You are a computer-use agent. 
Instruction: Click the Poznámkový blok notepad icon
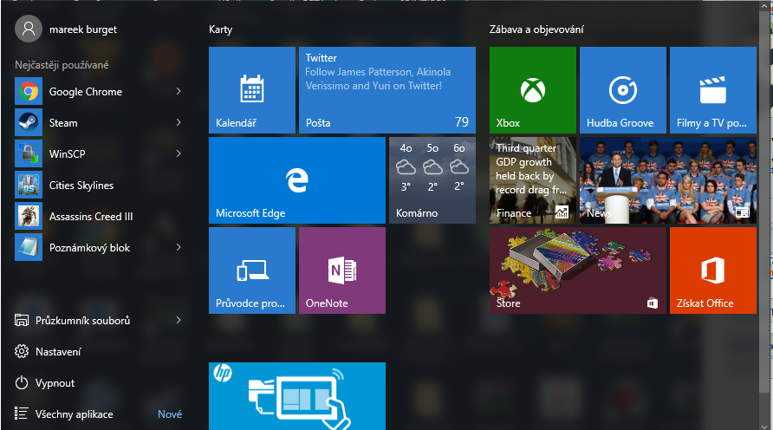pyautogui.click(x=29, y=248)
